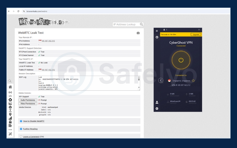Viewport: 237px width, 148px height.
Task: Expand the CyberGhost server list arrow
Action: tap(161, 81)
